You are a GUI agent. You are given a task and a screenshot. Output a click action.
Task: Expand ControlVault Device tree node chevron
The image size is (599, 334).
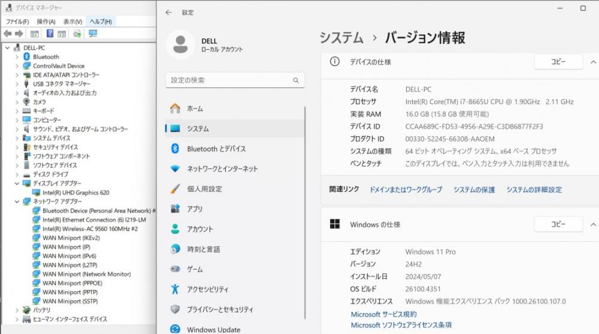point(17,66)
